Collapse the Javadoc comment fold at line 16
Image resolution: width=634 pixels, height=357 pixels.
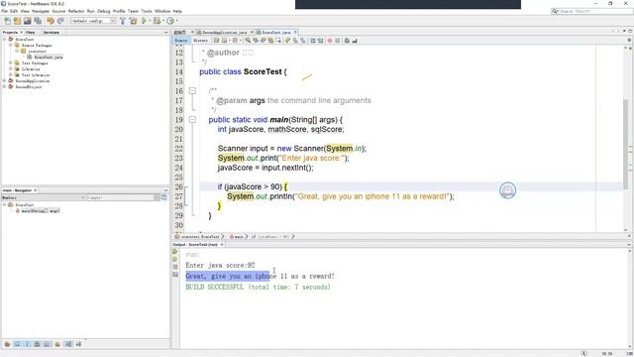click(x=192, y=90)
